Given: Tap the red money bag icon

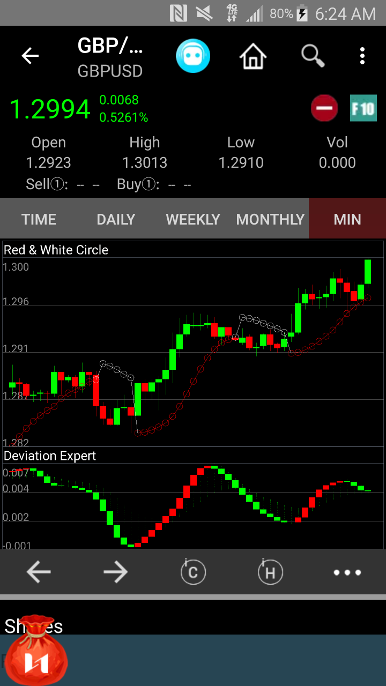Looking at the screenshot, I should coord(35,649).
